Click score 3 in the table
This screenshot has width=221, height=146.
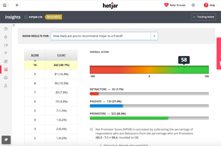[x=35, y=129]
